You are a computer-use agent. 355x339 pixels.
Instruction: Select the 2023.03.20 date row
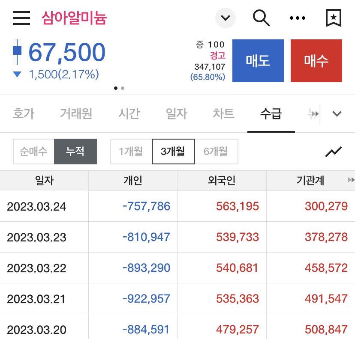point(36,330)
